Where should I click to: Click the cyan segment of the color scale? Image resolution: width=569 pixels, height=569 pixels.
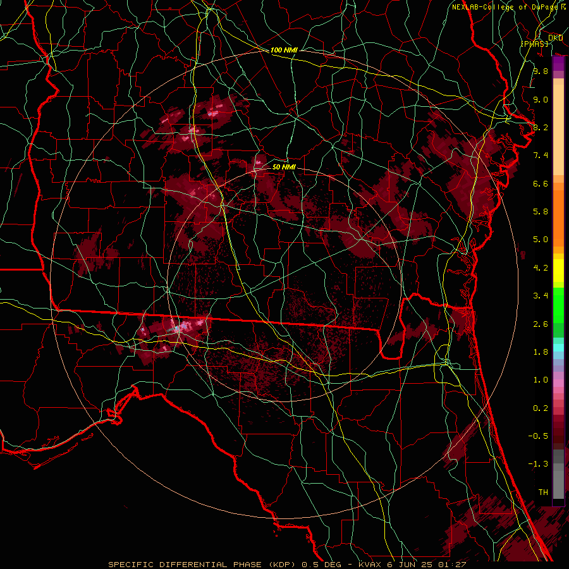click(x=558, y=348)
